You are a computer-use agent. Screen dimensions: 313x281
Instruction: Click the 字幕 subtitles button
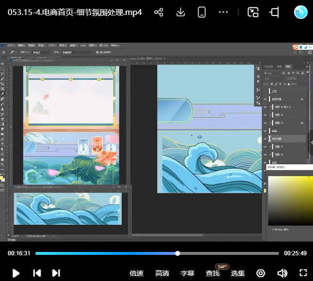click(187, 273)
